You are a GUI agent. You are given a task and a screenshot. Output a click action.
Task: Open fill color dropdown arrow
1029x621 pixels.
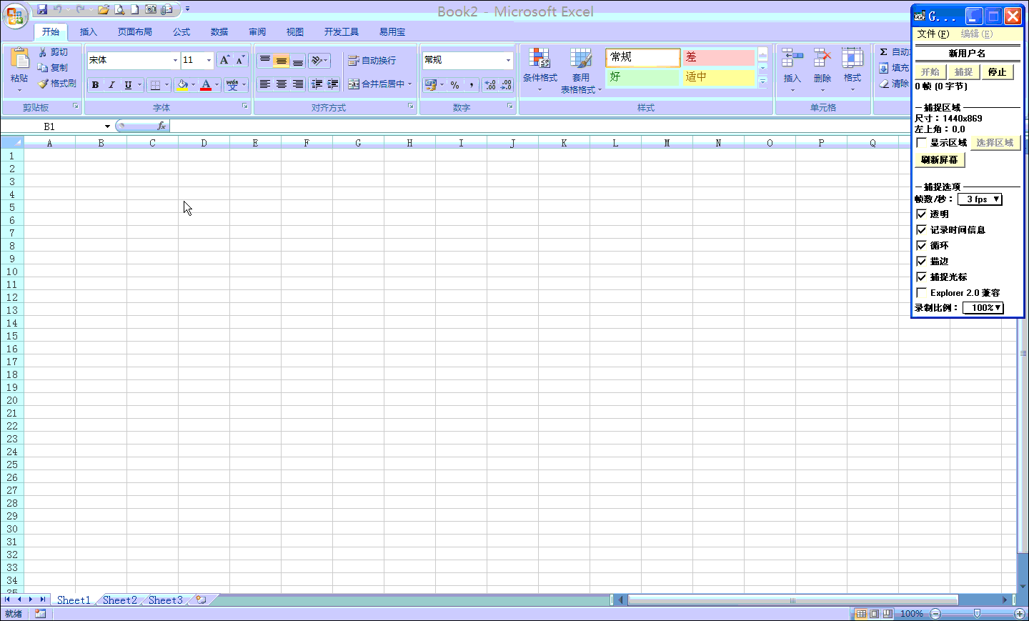tap(193, 84)
